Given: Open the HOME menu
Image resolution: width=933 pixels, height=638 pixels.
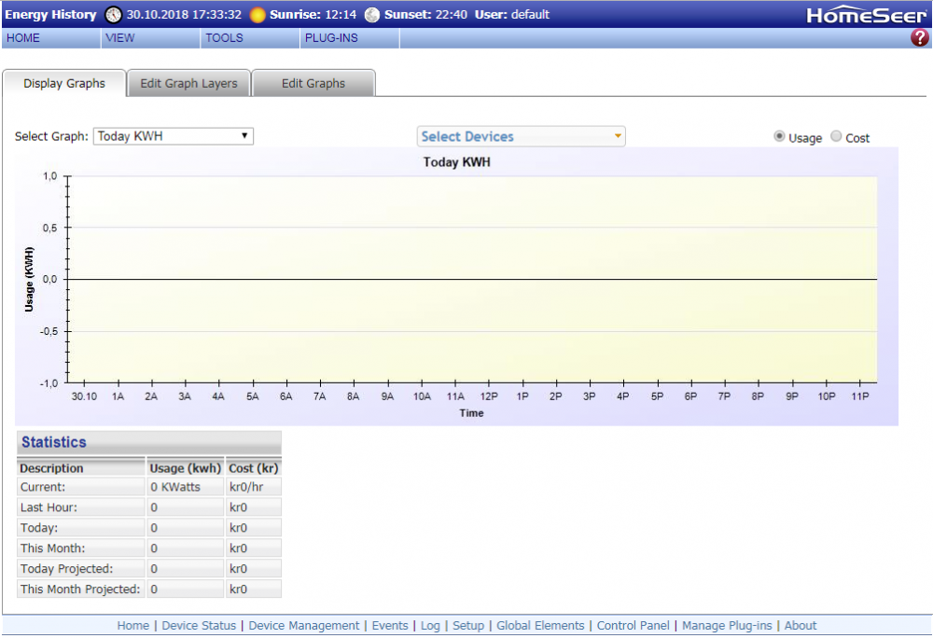Looking at the screenshot, I should (23, 38).
